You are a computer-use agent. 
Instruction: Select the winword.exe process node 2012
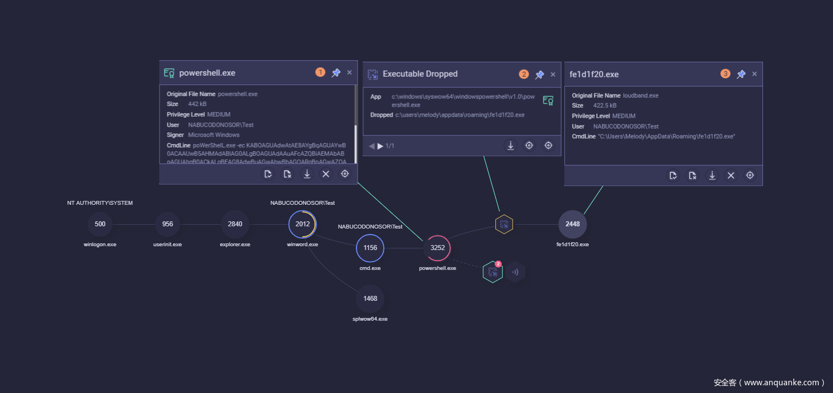(302, 224)
